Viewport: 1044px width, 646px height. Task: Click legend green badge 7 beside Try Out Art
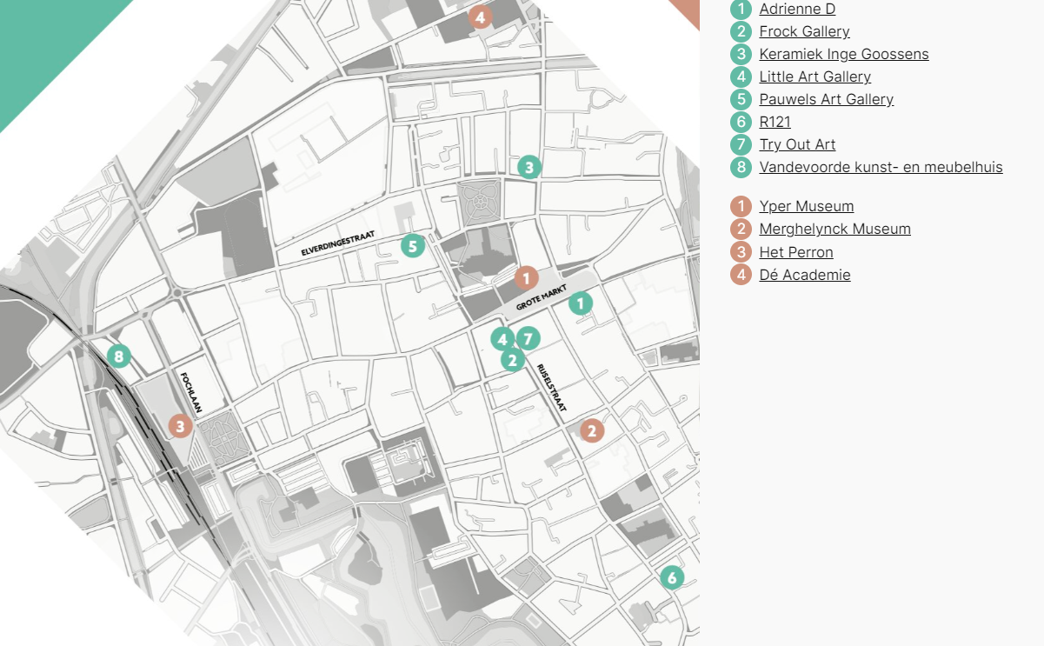(x=741, y=145)
